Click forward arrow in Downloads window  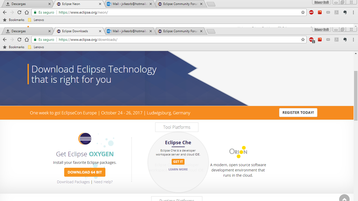[12, 40]
